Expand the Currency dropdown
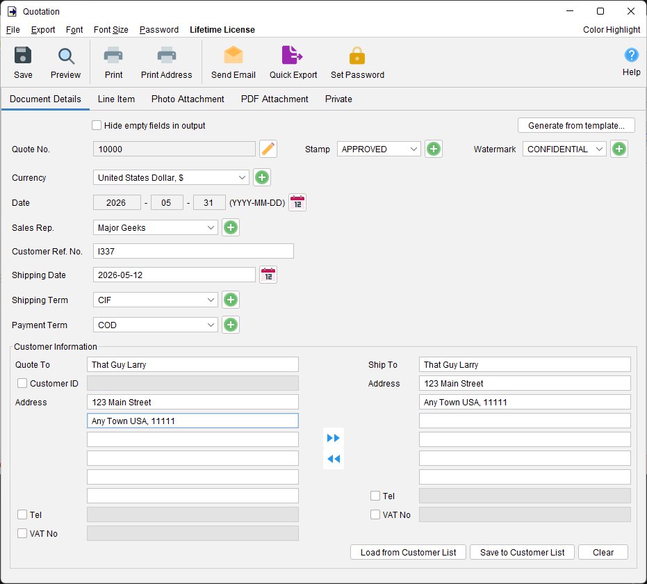 (171, 177)
